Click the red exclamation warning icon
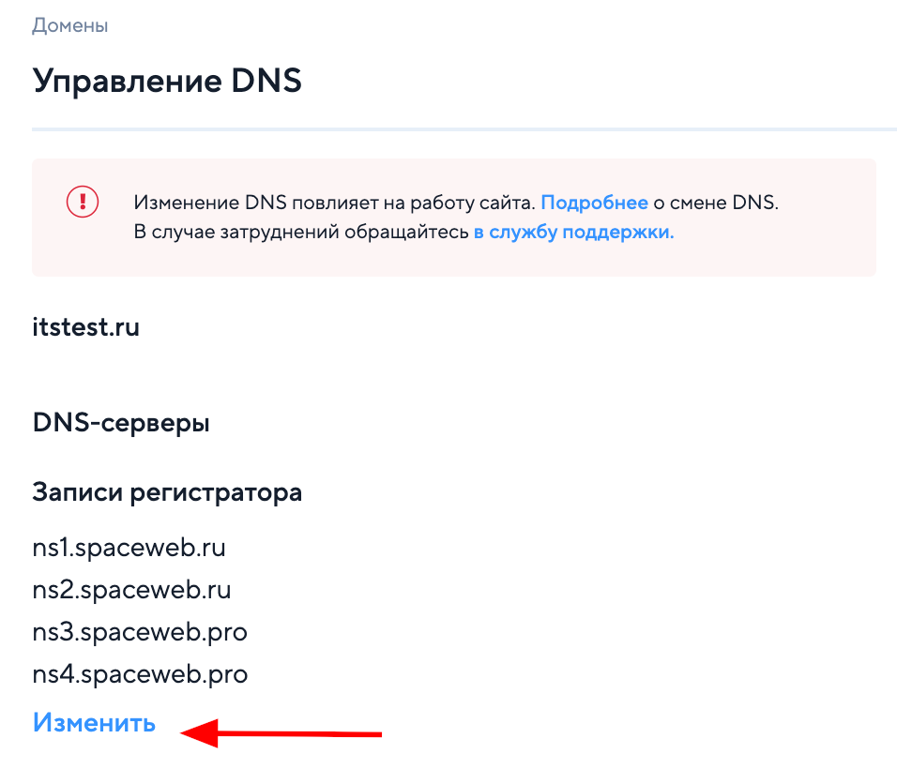The height and width of the screenshot is (784, 897). pyautogui.click(x=83, y=202)
